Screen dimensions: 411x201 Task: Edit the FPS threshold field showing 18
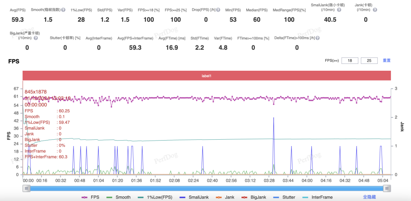click(350, 60)
